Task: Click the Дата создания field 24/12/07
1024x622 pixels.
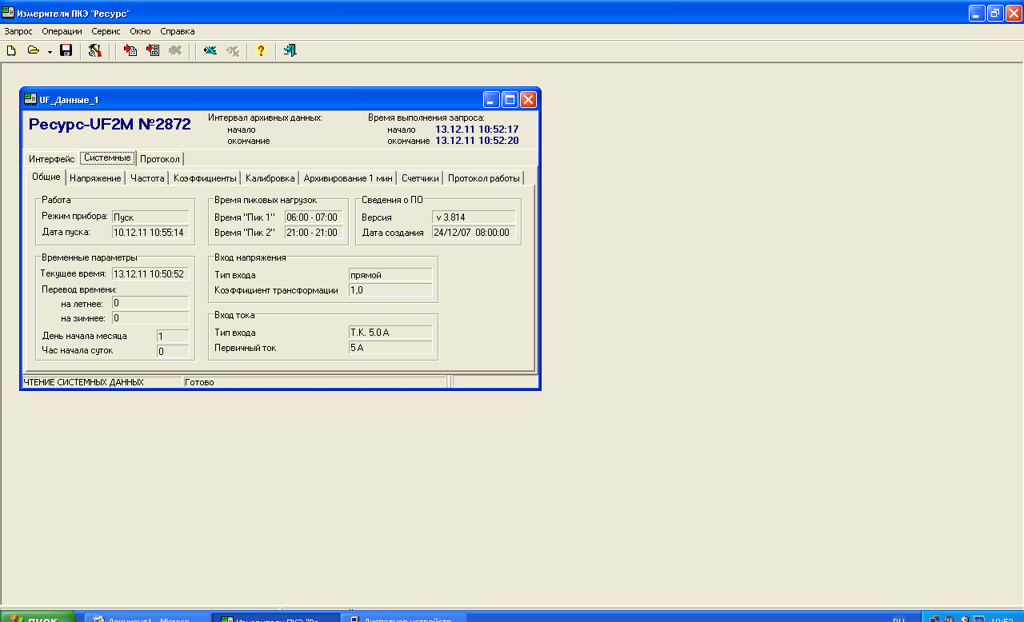Action: pyautogui.click(x=474, y=233)
